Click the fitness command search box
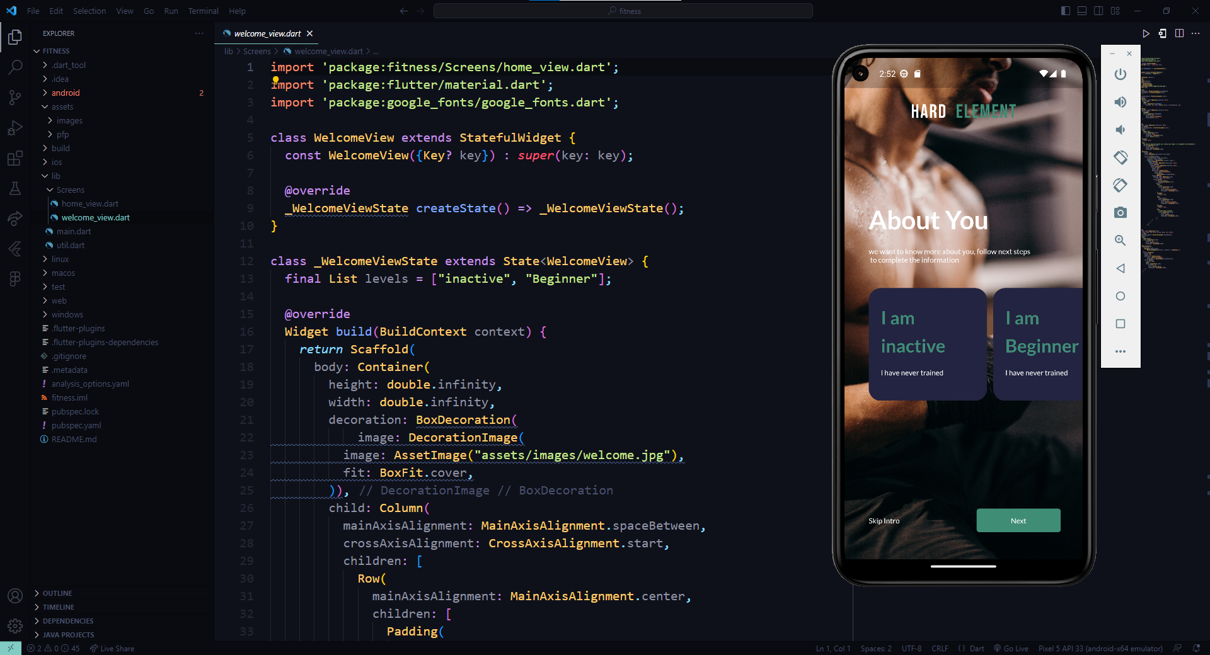This screenshot has height=655, width=1210. pos(623,11)
